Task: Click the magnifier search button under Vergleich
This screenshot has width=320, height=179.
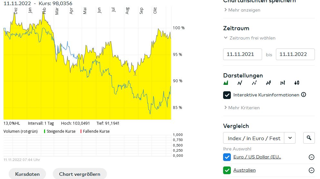Action: point(309,138)
